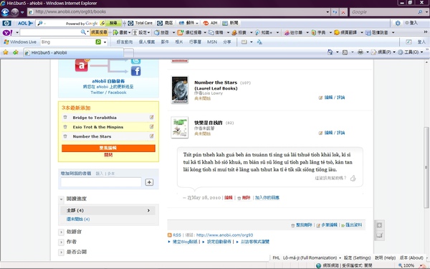Click the Add to Favorites star-arrow icon

16,52
